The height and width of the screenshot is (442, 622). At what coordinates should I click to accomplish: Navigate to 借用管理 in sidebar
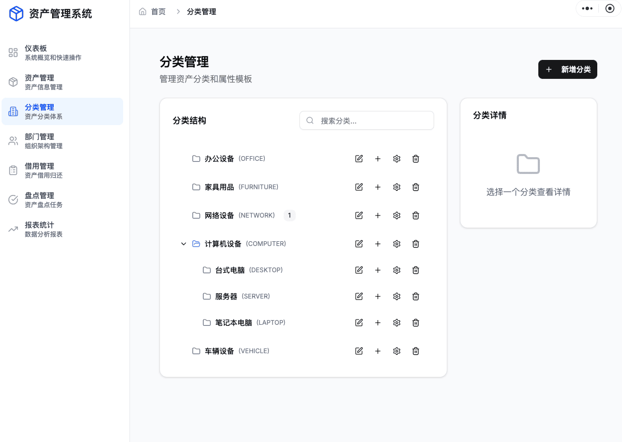pyautogui.click(x=62, y=170)
